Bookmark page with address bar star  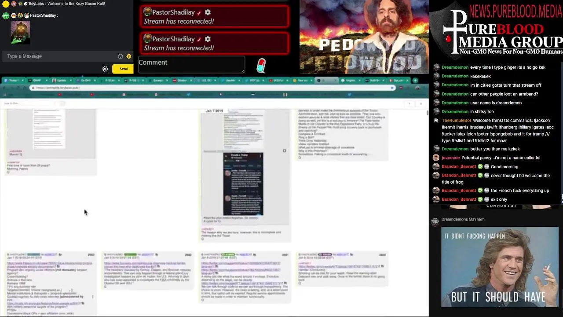coord(392,88)
